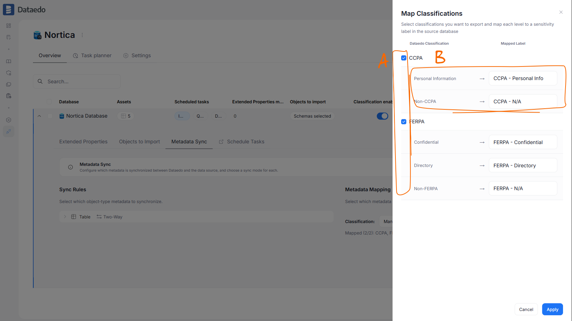The image size is (572, 321).
Task: Click the table icon in the Table sync rule
Action: (73, 217)
